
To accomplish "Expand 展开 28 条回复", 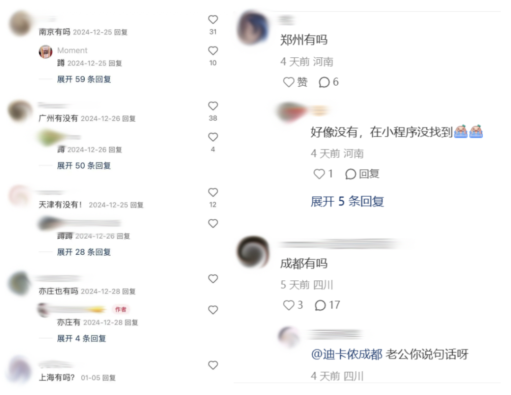I will (x=84, y=252).
